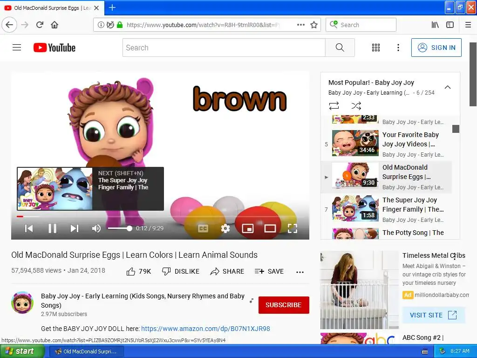477x358 pixels.
Task: Show site information icon in address bar
Action: click(101, 25)
